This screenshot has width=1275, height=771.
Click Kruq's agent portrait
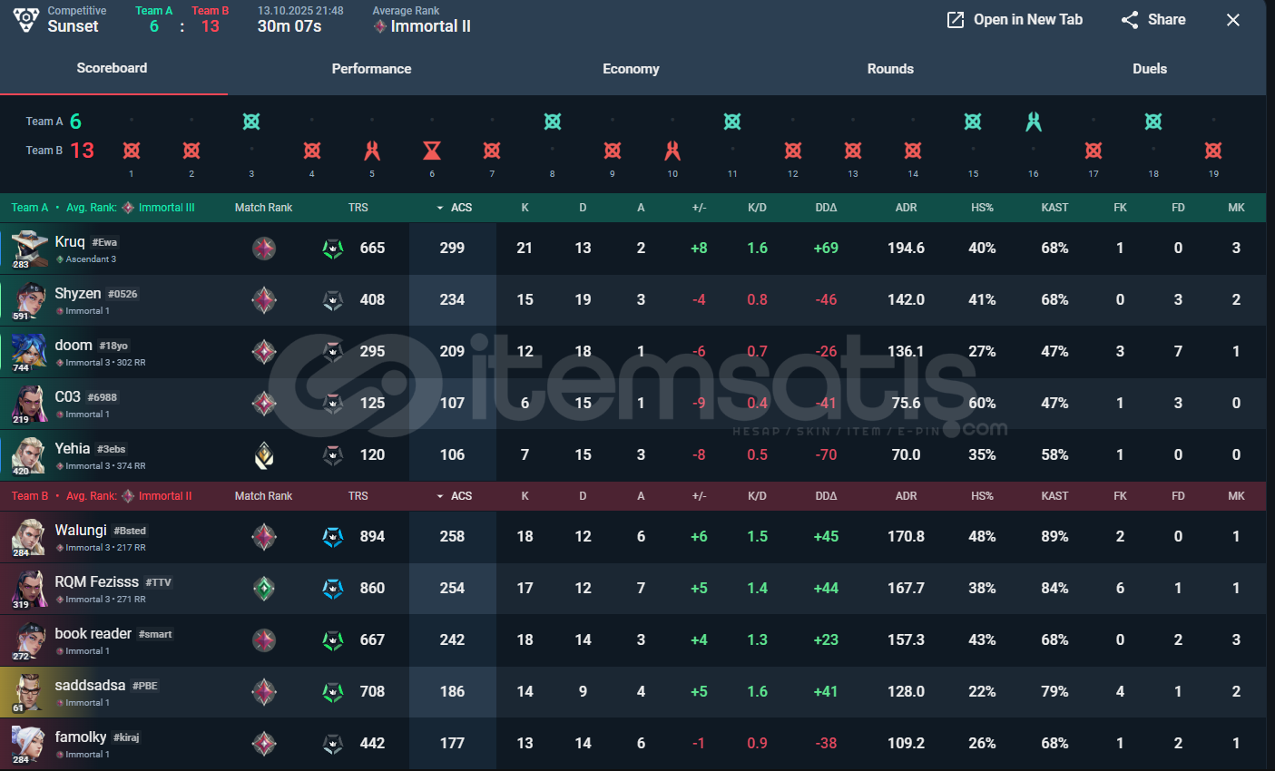[x=29, y=249]
